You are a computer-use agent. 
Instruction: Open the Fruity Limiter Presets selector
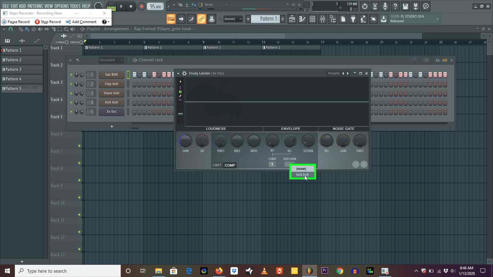tap(334, 73)
